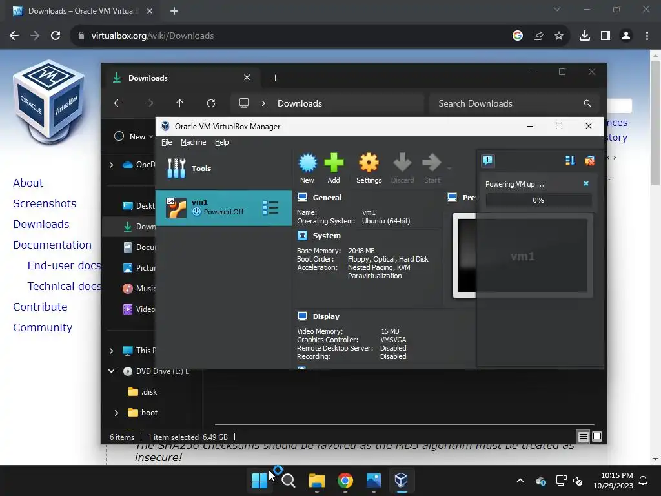
Task: Go back in the browser
Action: (x=14, y=36)
